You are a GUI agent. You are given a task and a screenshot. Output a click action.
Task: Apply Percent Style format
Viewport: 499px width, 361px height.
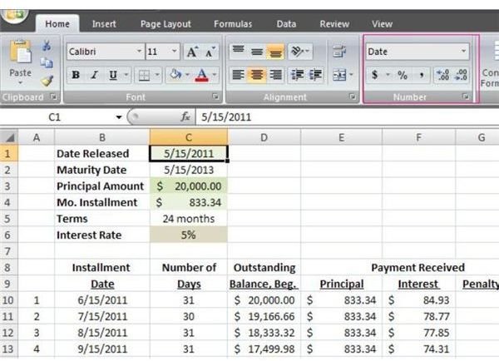403,75
